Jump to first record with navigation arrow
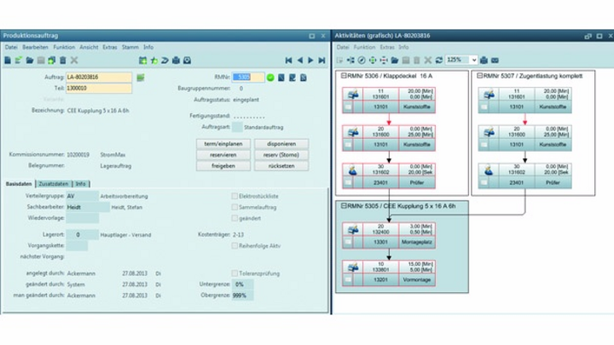The image size is (614, 345). pyautogui.click(x=289, y=60)
